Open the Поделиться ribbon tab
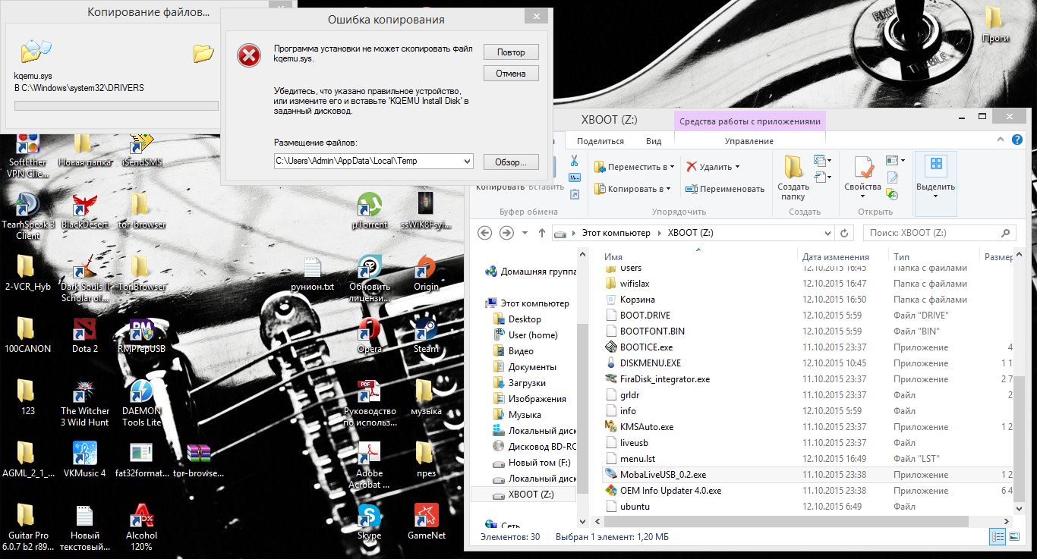1037x559 pixels. 600,141
